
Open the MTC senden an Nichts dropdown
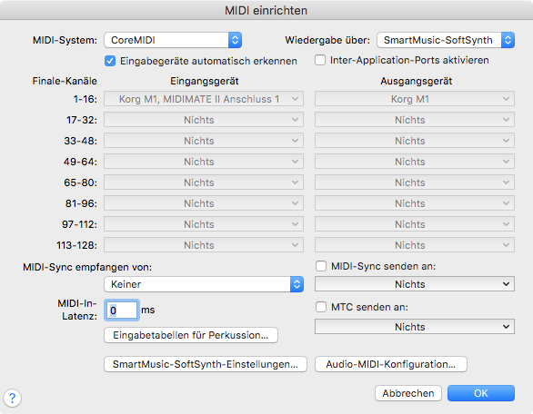point(415,327)
